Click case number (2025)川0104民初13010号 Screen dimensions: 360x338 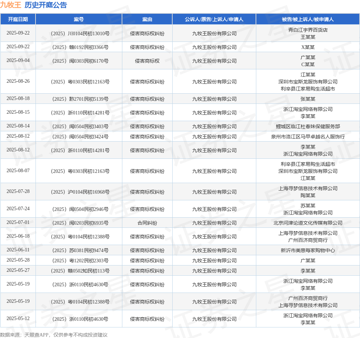pos(80,33)
